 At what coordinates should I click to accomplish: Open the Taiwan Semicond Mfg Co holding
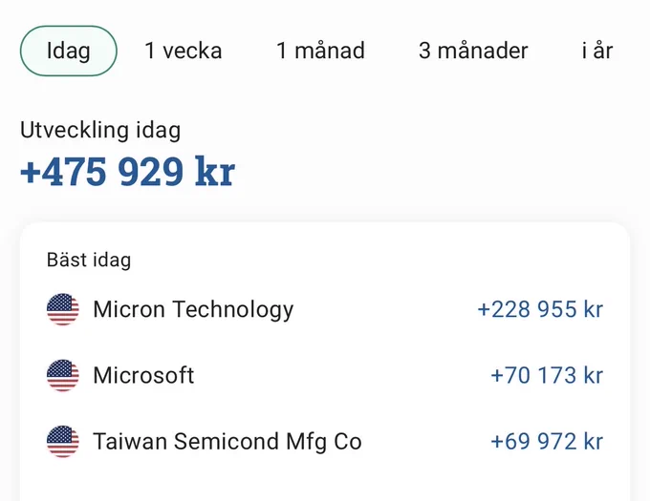click(x=227, y=442)
